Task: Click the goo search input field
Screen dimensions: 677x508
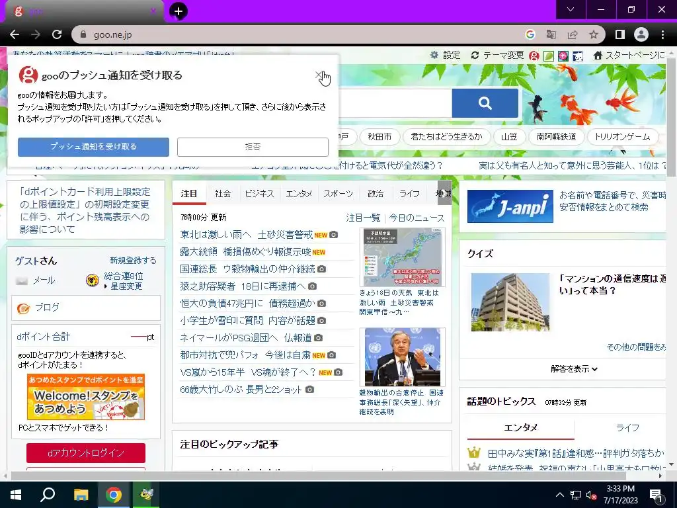Action: (394, 103)
